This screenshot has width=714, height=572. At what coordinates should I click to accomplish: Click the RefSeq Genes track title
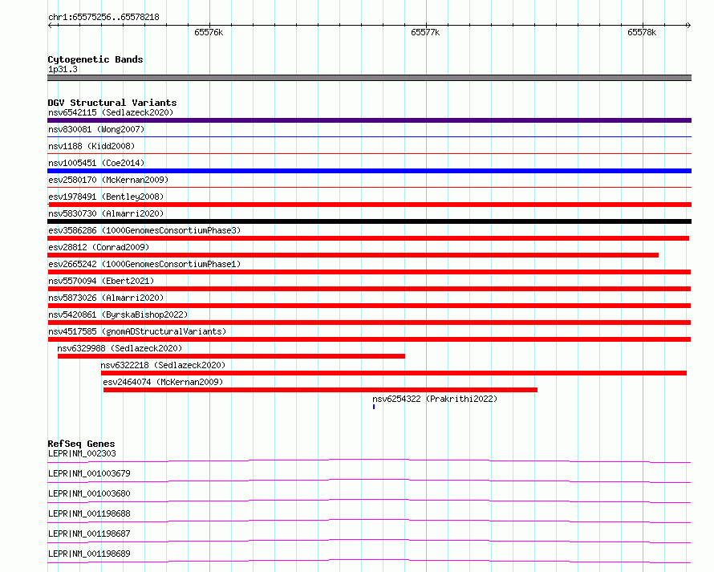tap(81, 444)
